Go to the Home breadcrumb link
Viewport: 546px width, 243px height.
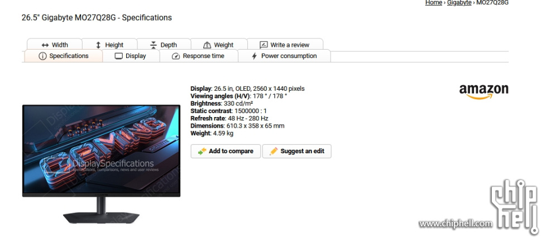coord(434,3)
